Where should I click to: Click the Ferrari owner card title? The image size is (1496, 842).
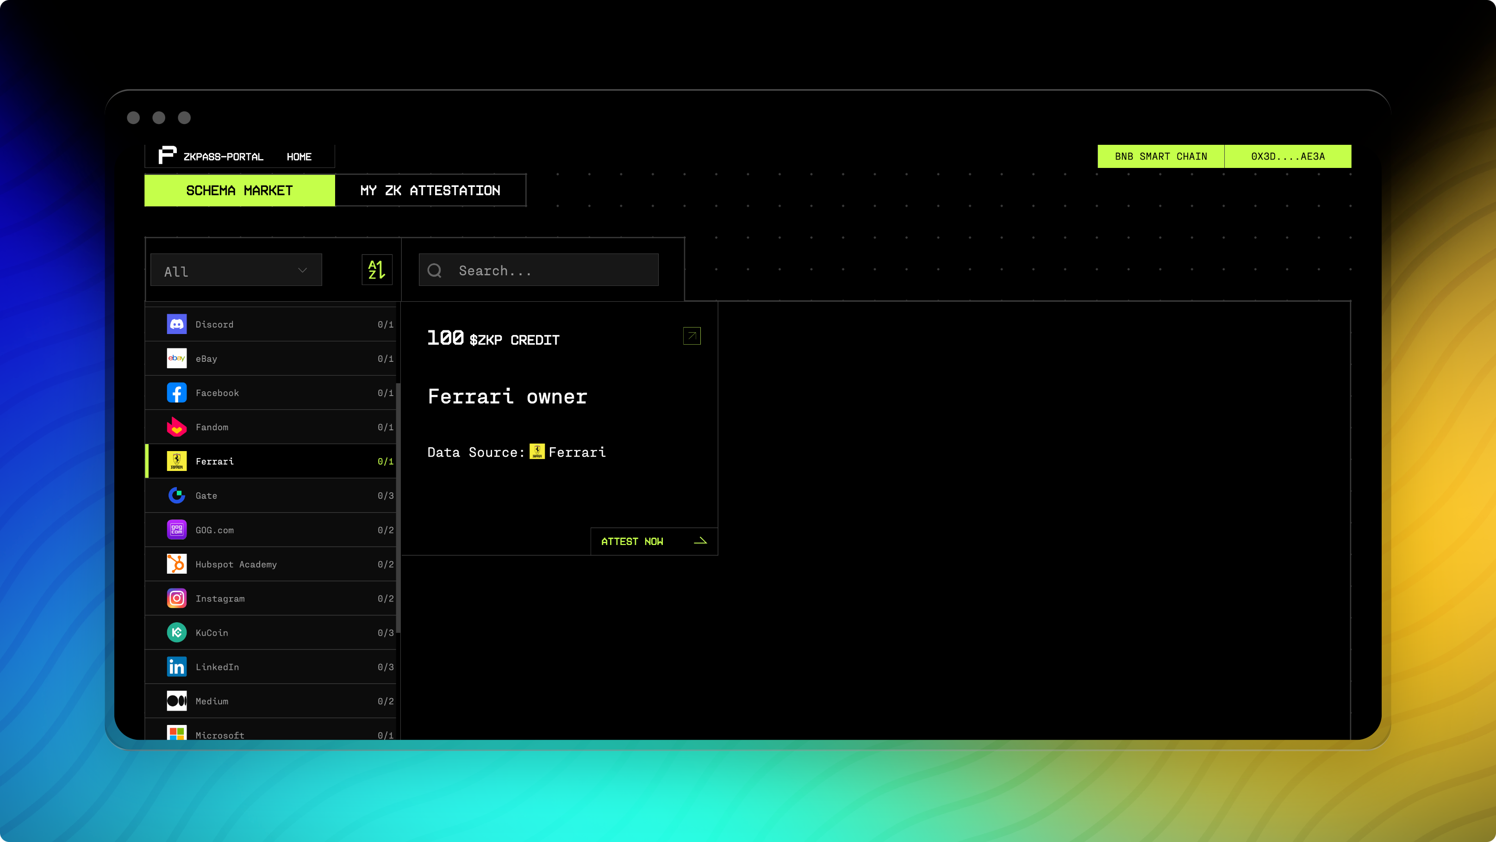507,396
